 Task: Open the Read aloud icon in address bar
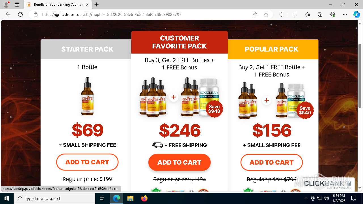[x=255, y=14]
